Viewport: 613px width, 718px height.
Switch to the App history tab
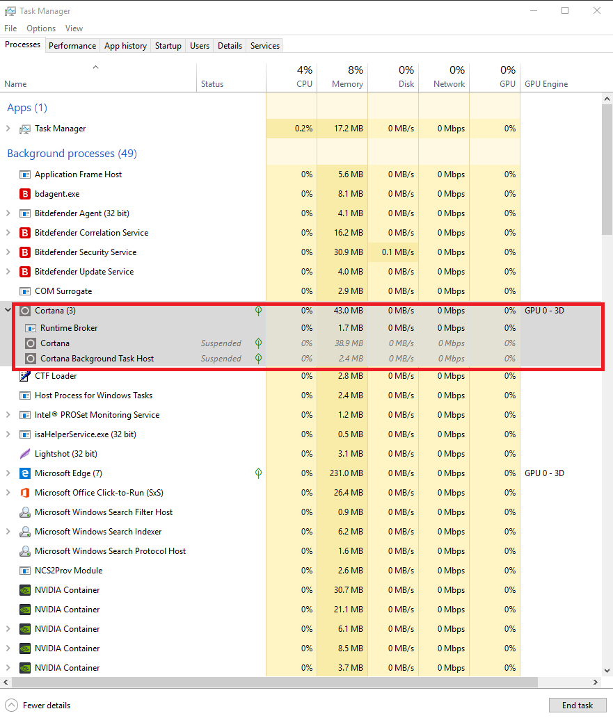[126, 46]
